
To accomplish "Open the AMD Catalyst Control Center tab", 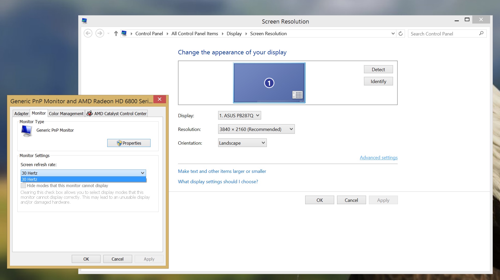I will tap(117, 114).
